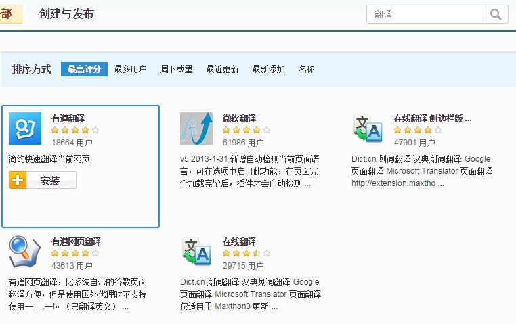Click star rating of 在线翻译 with 29715 users
Screen dimensions: 516x324
click(x=246, y=253)
